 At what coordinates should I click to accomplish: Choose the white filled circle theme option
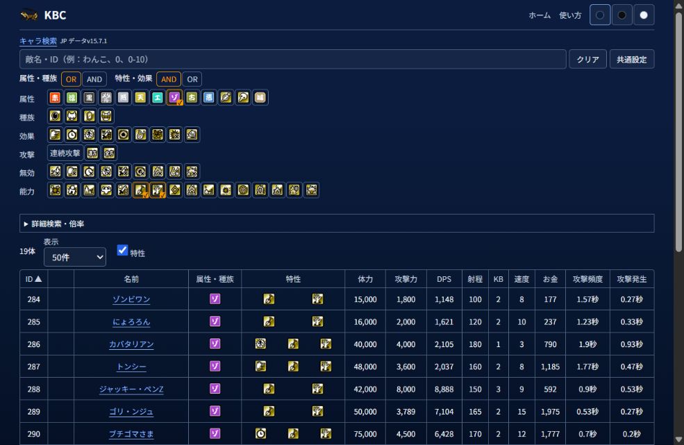644,15
